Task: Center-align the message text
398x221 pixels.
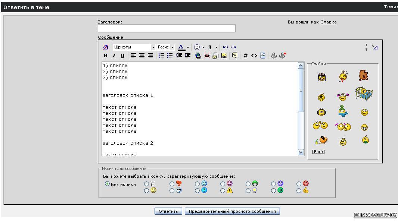Action: point(142,56)
